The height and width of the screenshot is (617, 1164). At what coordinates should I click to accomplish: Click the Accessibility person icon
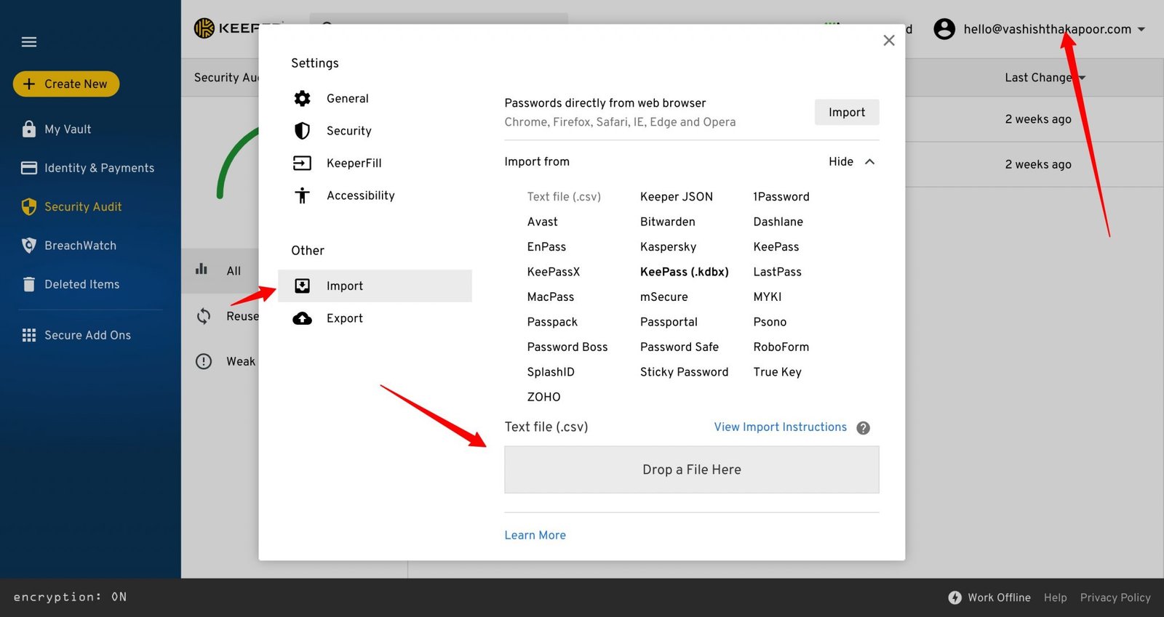pyautogui.click(x=302, y=195)
